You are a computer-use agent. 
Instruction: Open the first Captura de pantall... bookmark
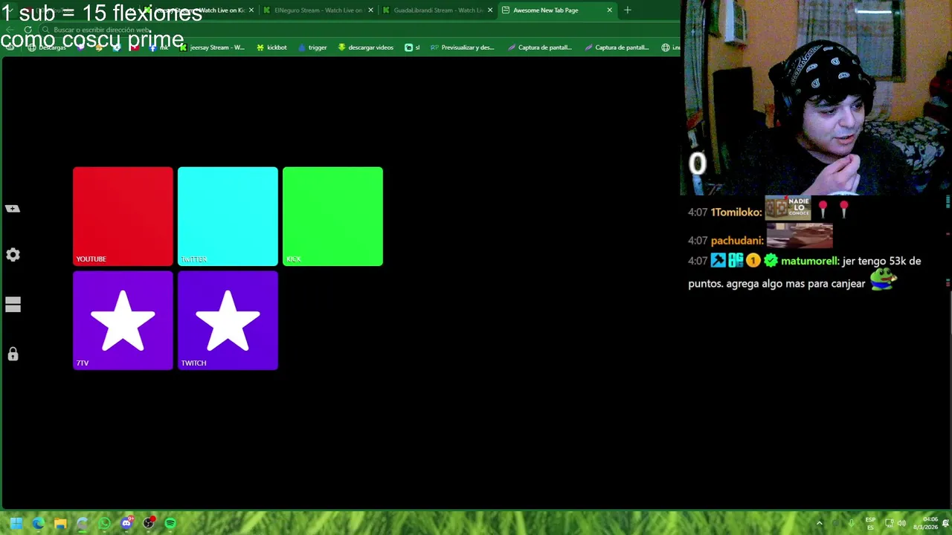coord(540,48)
